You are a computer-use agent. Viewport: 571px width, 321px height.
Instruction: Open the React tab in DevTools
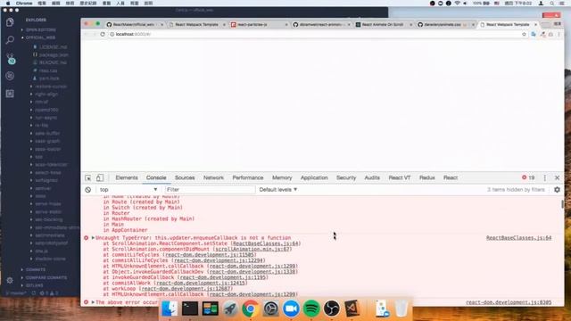[x=450, y=177]
